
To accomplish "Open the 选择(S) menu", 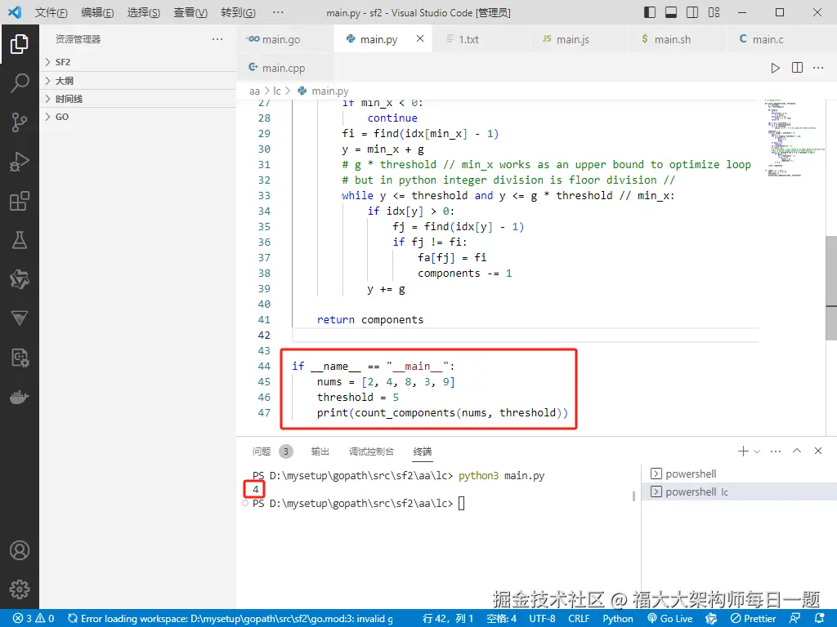I will pos(144,12).
